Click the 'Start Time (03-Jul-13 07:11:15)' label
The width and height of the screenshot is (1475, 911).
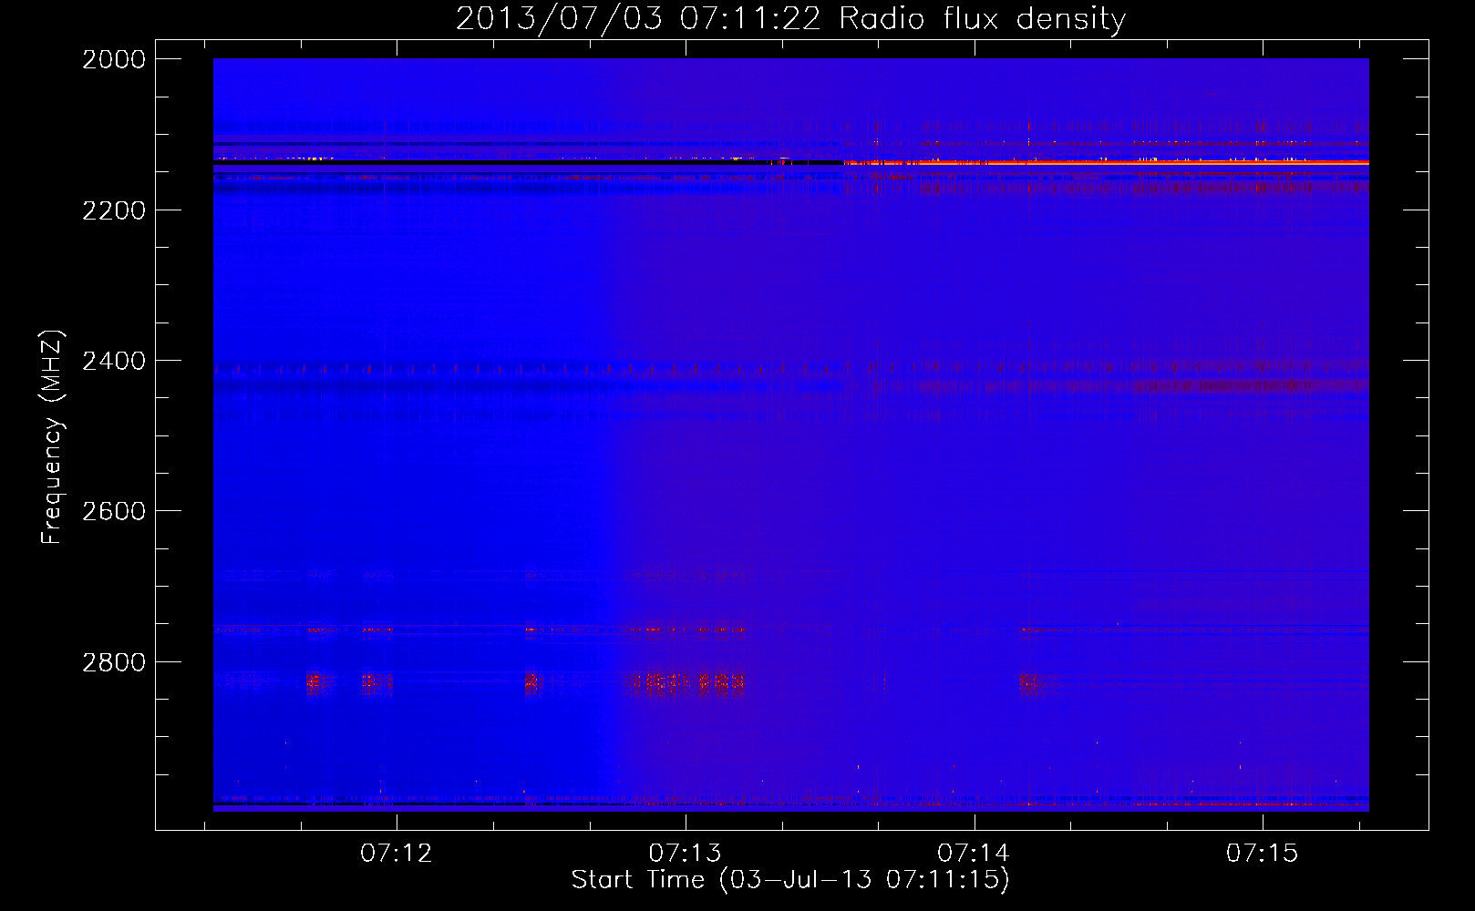790,880
